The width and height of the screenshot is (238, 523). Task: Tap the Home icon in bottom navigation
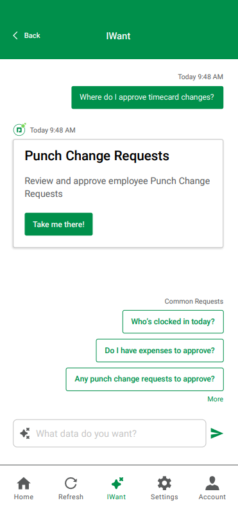point(24,483)
